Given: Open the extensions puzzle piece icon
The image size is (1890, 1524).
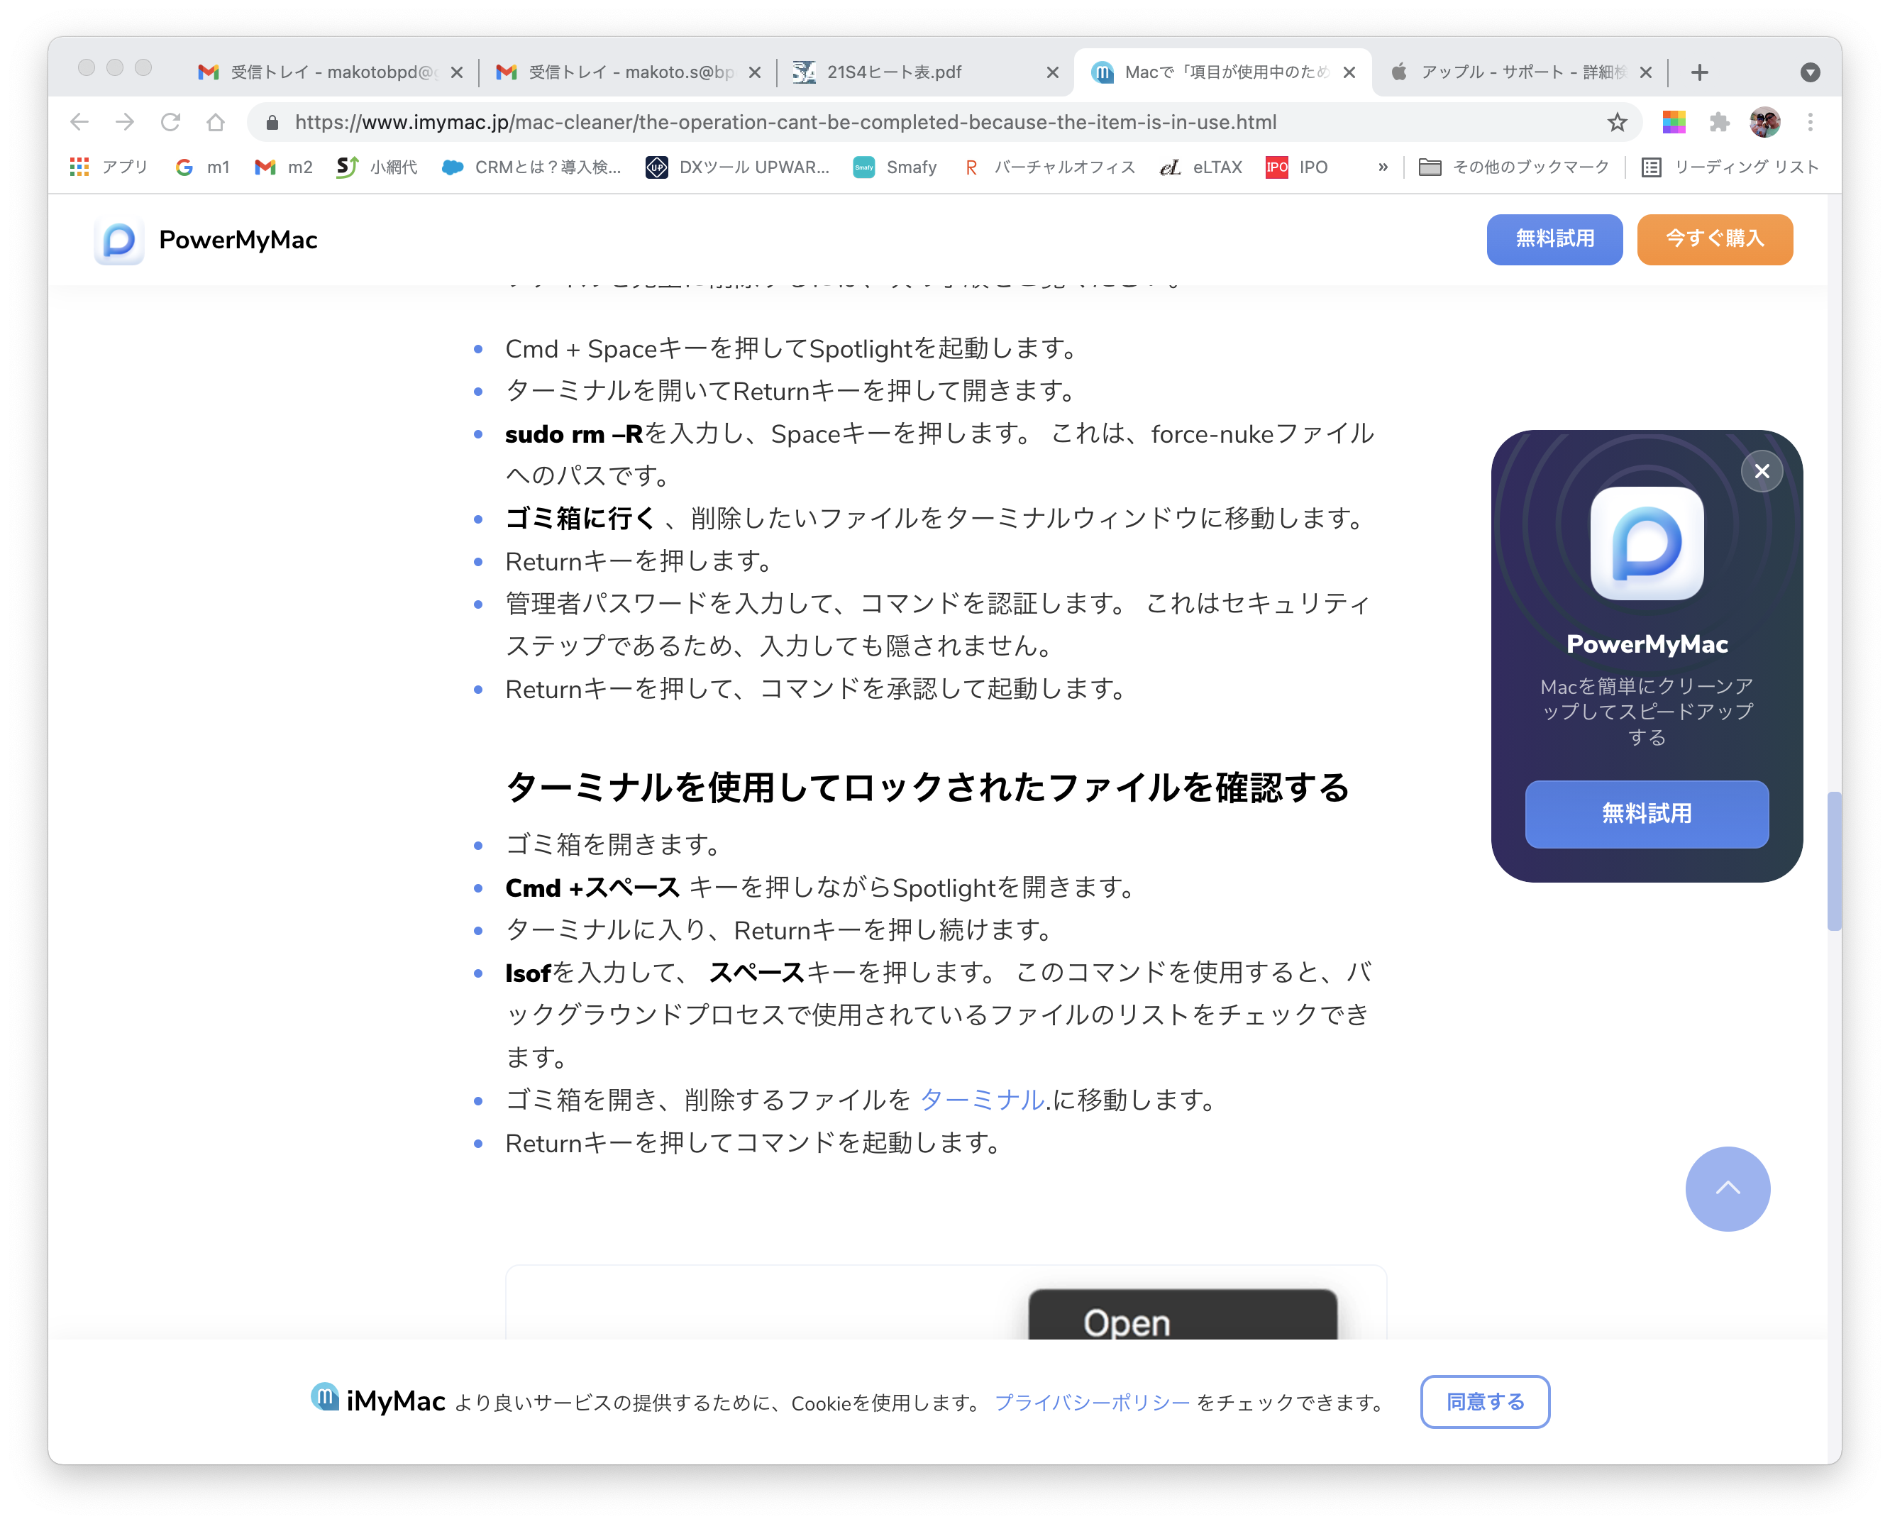Looking at the screenshot, I should pyautogui.click(x=1719, y=122).
